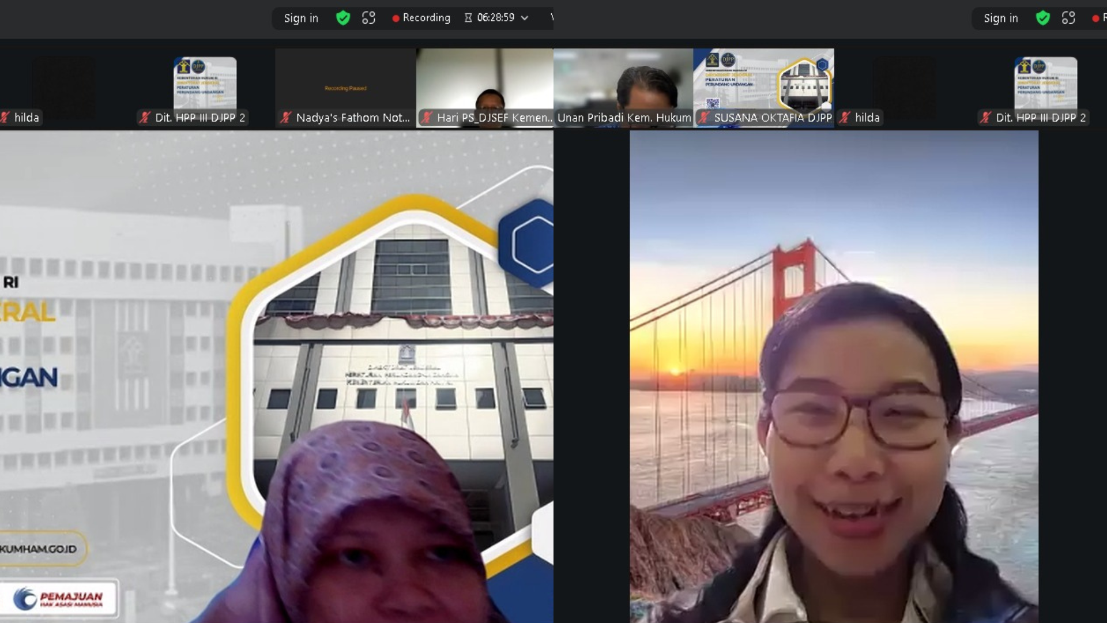Open the right green encryption shield icon

pos(1042,18)
